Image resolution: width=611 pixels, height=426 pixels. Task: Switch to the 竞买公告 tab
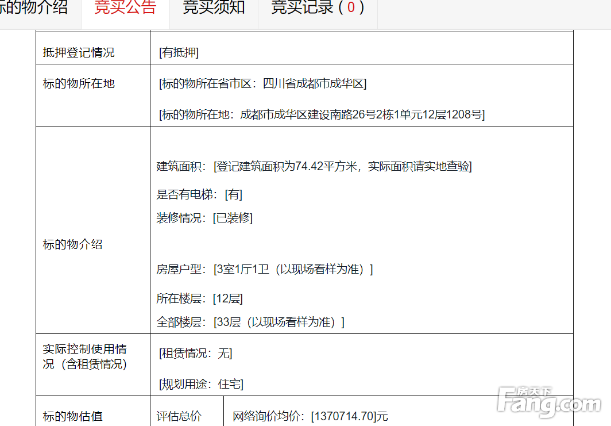[x=125, y=8]
